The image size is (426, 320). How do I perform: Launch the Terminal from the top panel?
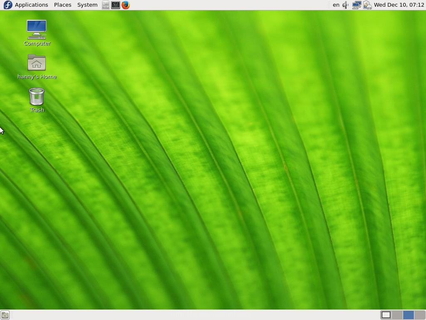(116, 5)
